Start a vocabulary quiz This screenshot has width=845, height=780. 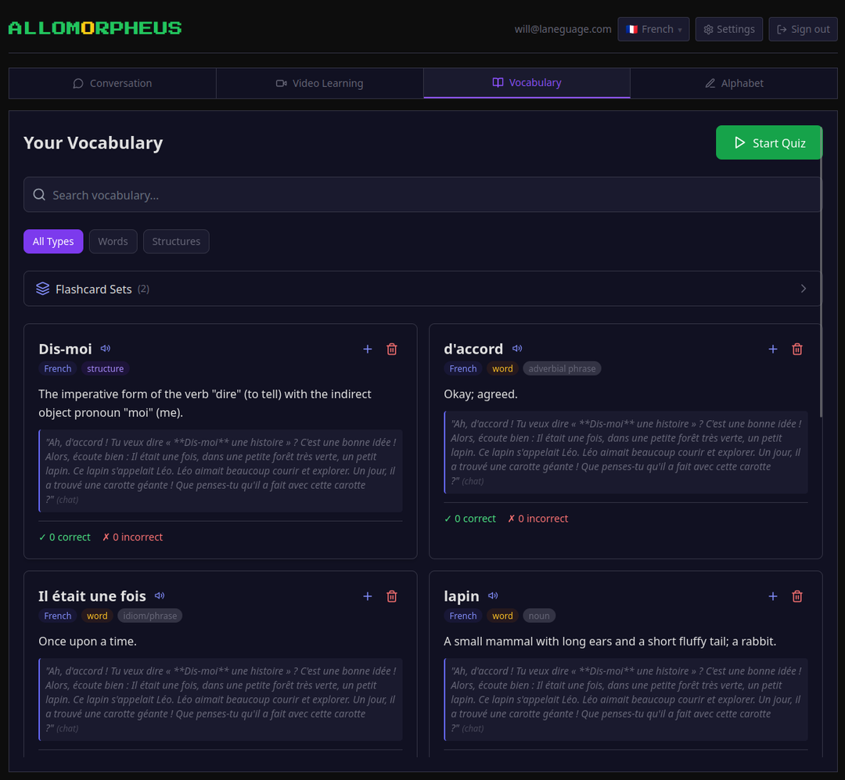point(768,142)
